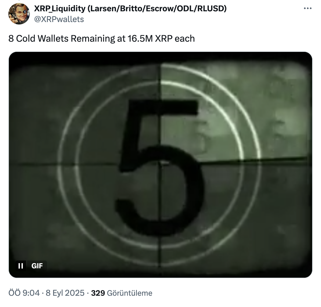The image size is (321, 307).
Task: Pause the playing GIF
Action: (21, 266)
